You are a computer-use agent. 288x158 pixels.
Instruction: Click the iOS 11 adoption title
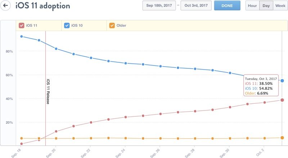43,6
